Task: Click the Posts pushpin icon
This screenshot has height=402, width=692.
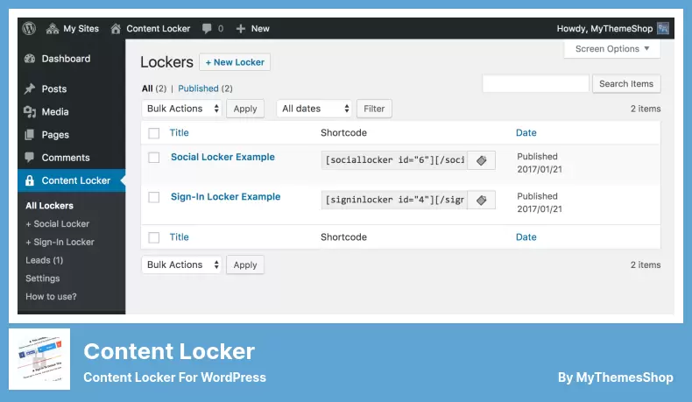Action: (30, 88)
